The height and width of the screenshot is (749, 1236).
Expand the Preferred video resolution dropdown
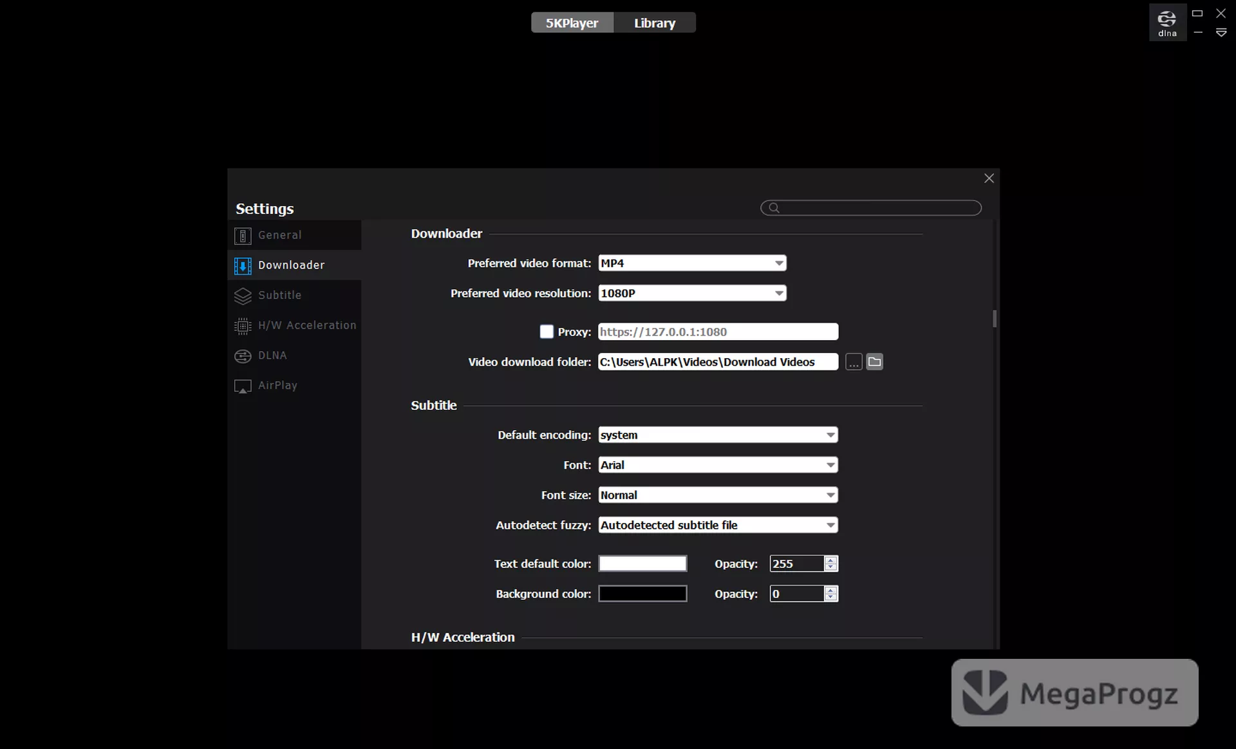692,293
